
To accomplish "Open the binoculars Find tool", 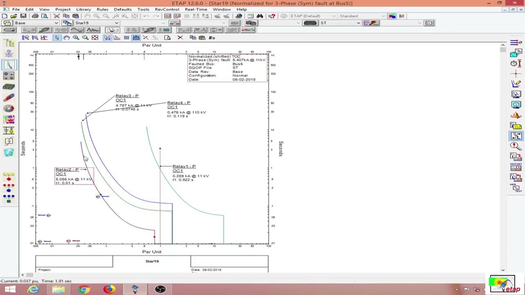I will 260,16.
